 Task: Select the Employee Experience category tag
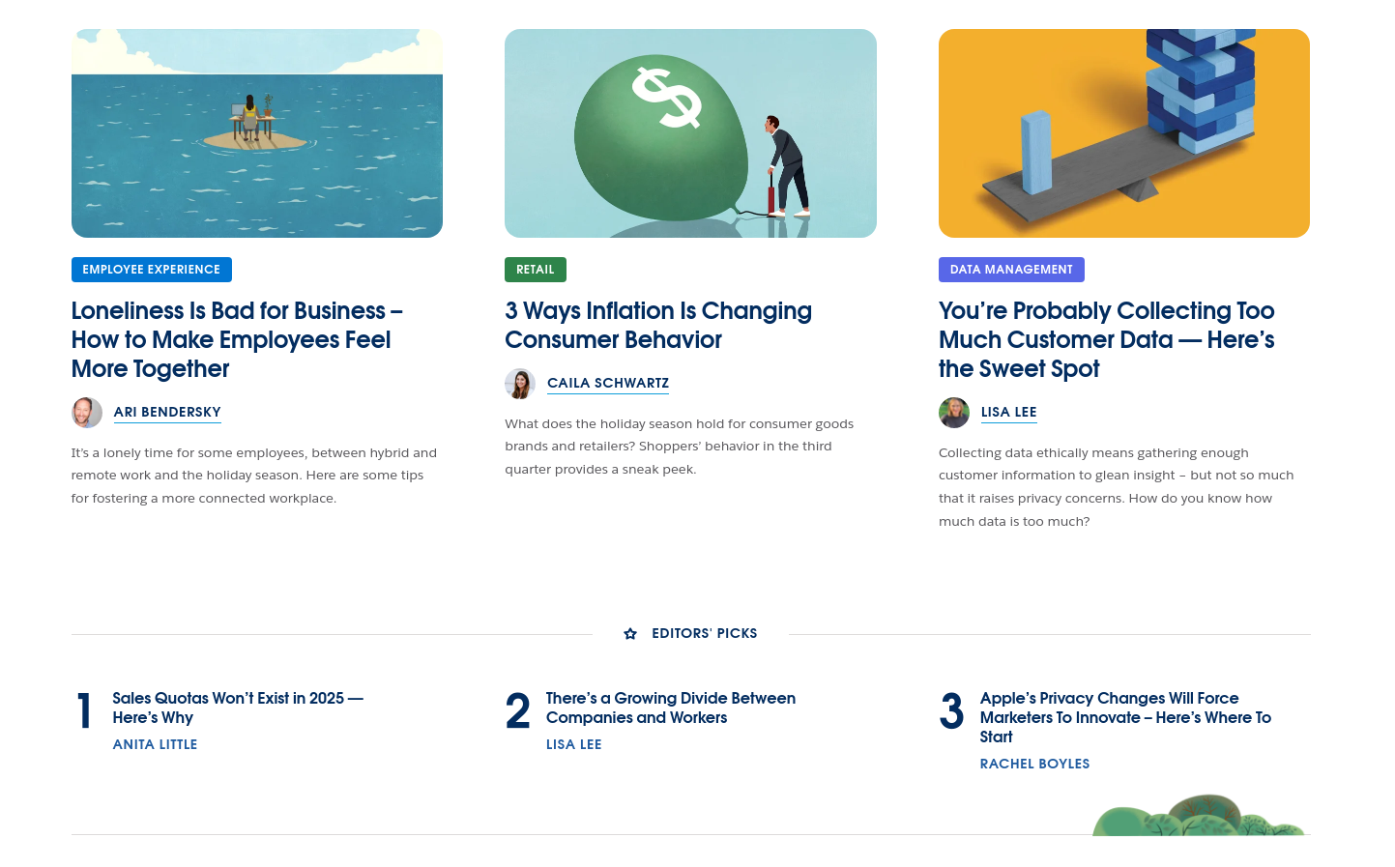tap(152, 270)
